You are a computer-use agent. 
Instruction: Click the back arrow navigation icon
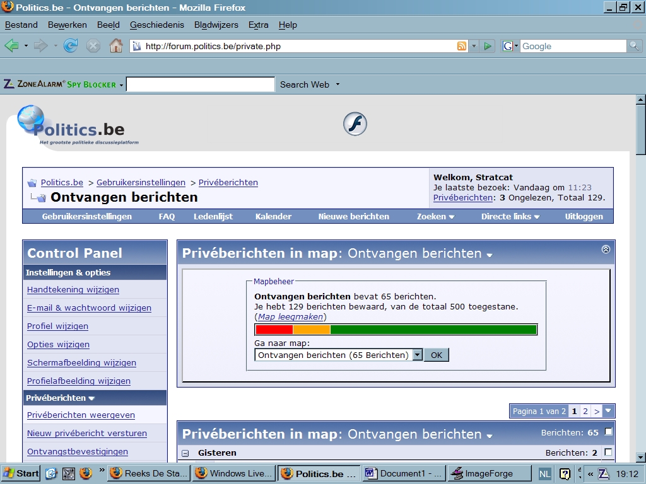coord(11,45)
